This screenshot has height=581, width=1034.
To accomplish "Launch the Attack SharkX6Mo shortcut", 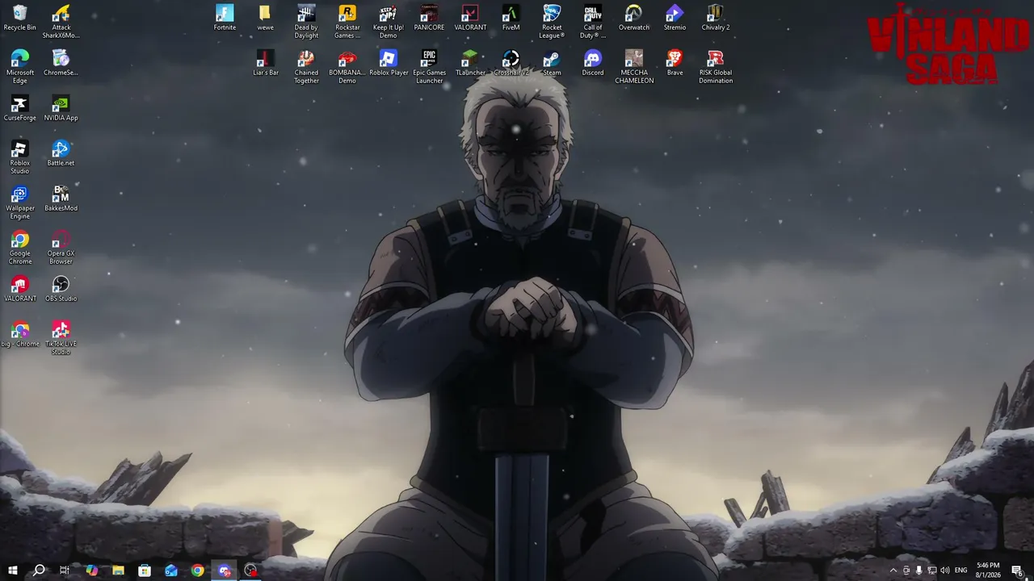I will [61, 22].
